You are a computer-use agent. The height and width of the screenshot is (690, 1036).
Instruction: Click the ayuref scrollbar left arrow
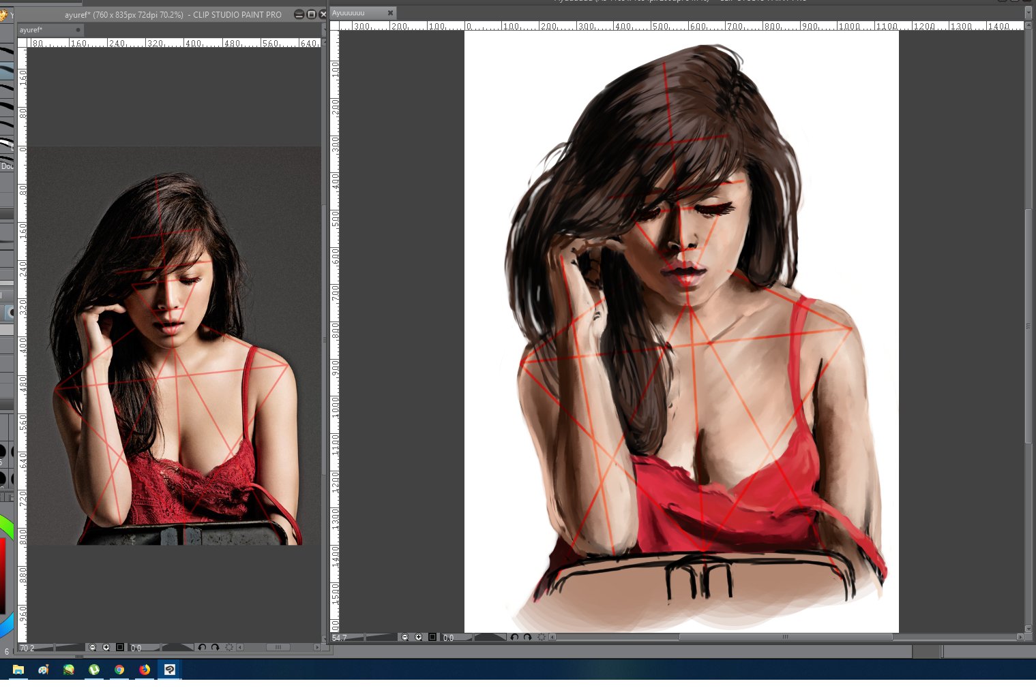pos(240,647)
